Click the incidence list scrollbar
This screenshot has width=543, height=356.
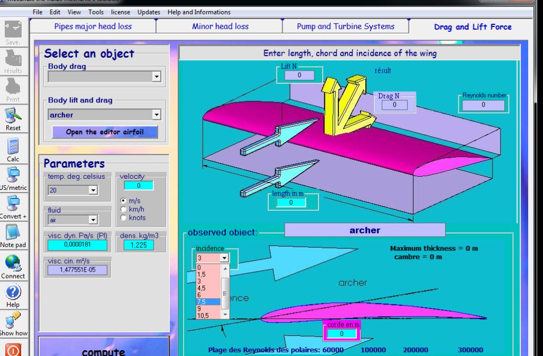[225, 292]
